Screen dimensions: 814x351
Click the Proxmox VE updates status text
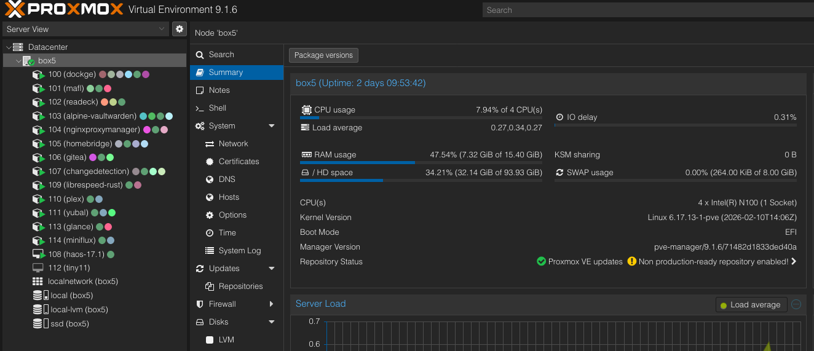[585, 261]
